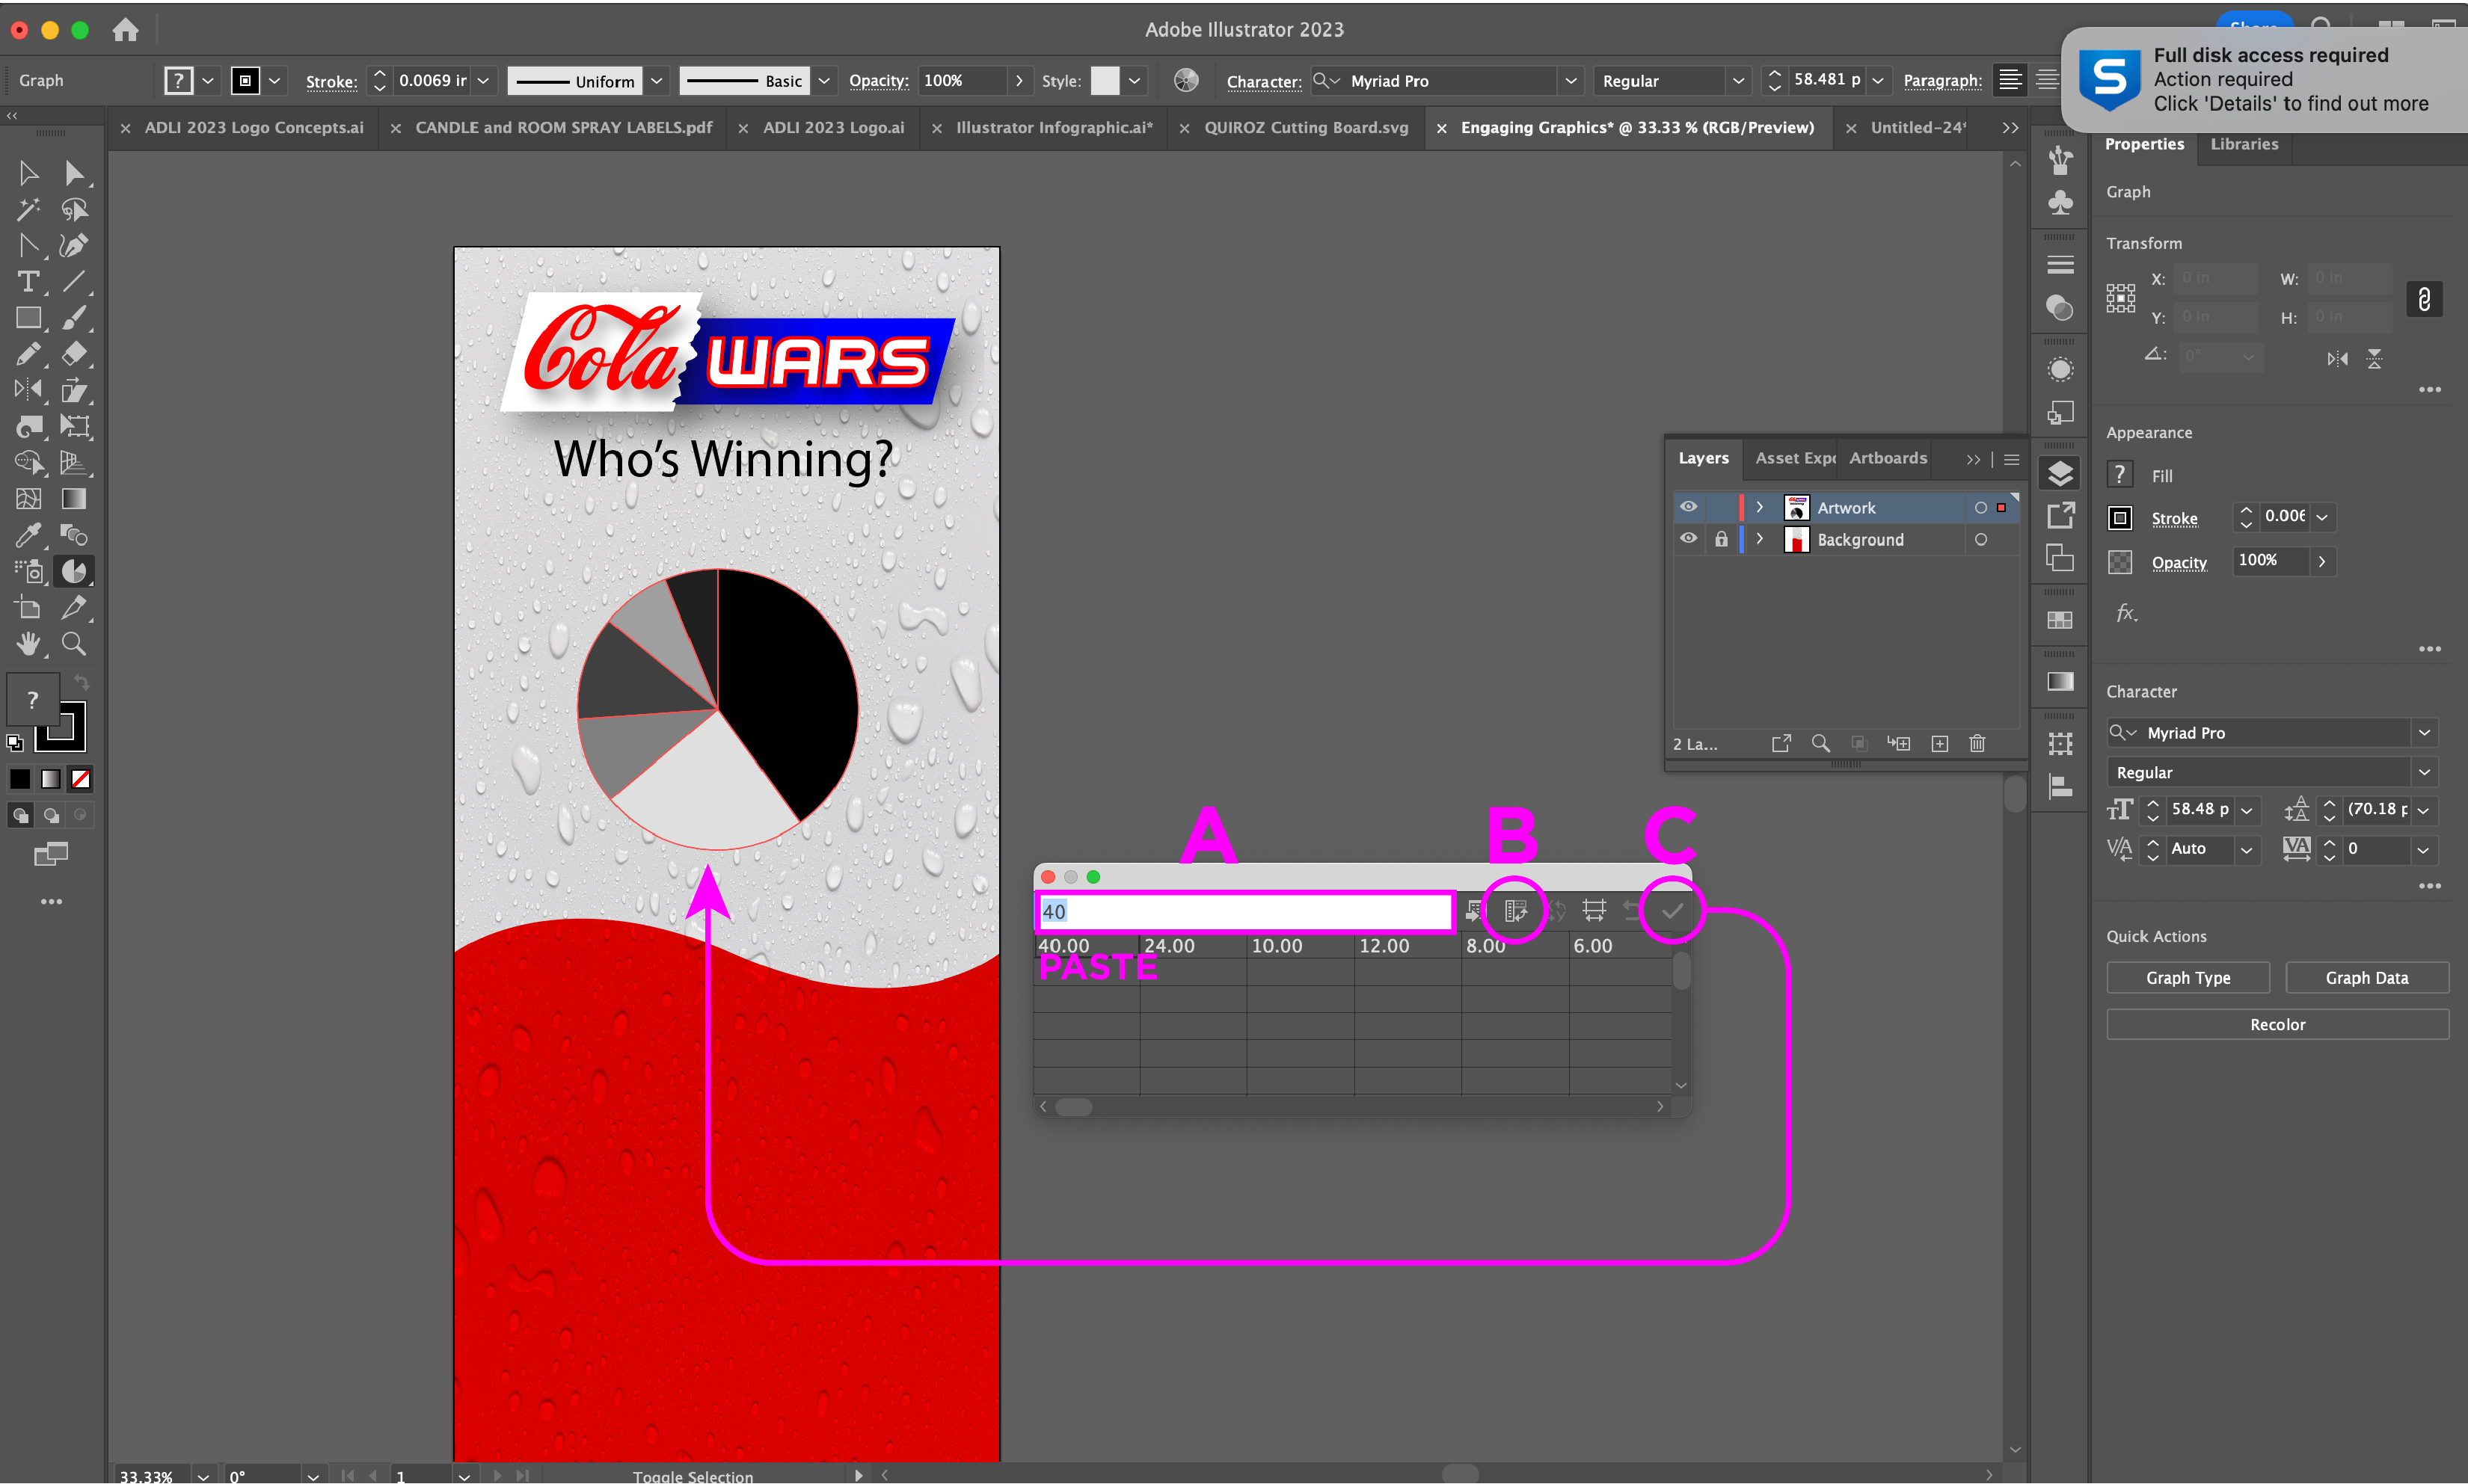Switch to the Libraries tab

2244,144
